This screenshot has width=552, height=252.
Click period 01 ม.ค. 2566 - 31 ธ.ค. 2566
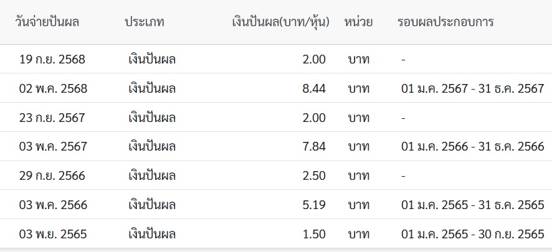473,147
